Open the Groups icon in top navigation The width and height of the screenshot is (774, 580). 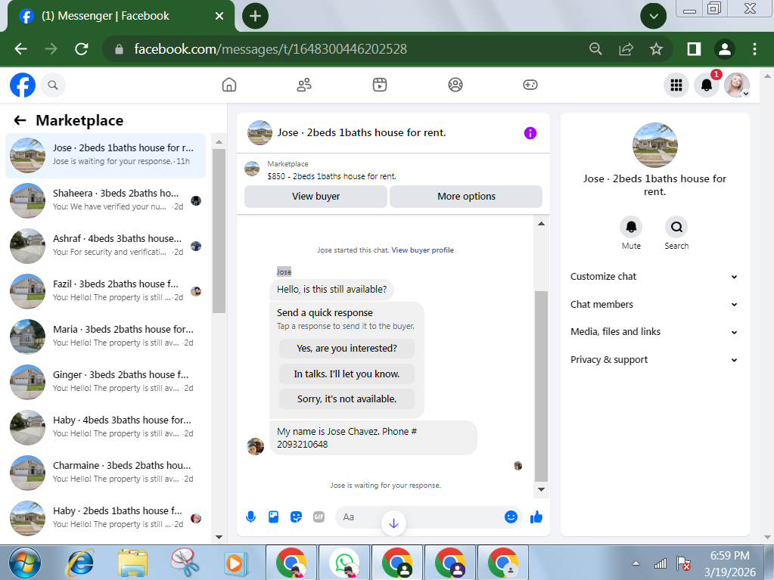(455, 85)
